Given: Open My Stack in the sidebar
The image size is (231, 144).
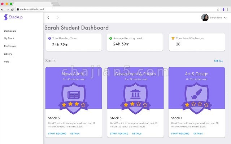Looking at the screenshot, I should click(x=9, y=39).
